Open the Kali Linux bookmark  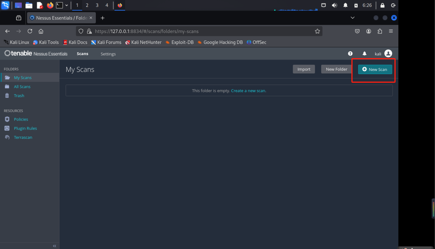click(16, 42)
